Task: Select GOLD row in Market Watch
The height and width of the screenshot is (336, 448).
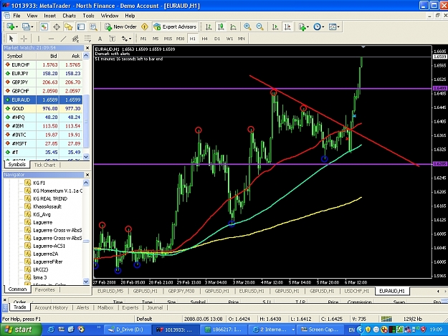Action: point(43,108)
